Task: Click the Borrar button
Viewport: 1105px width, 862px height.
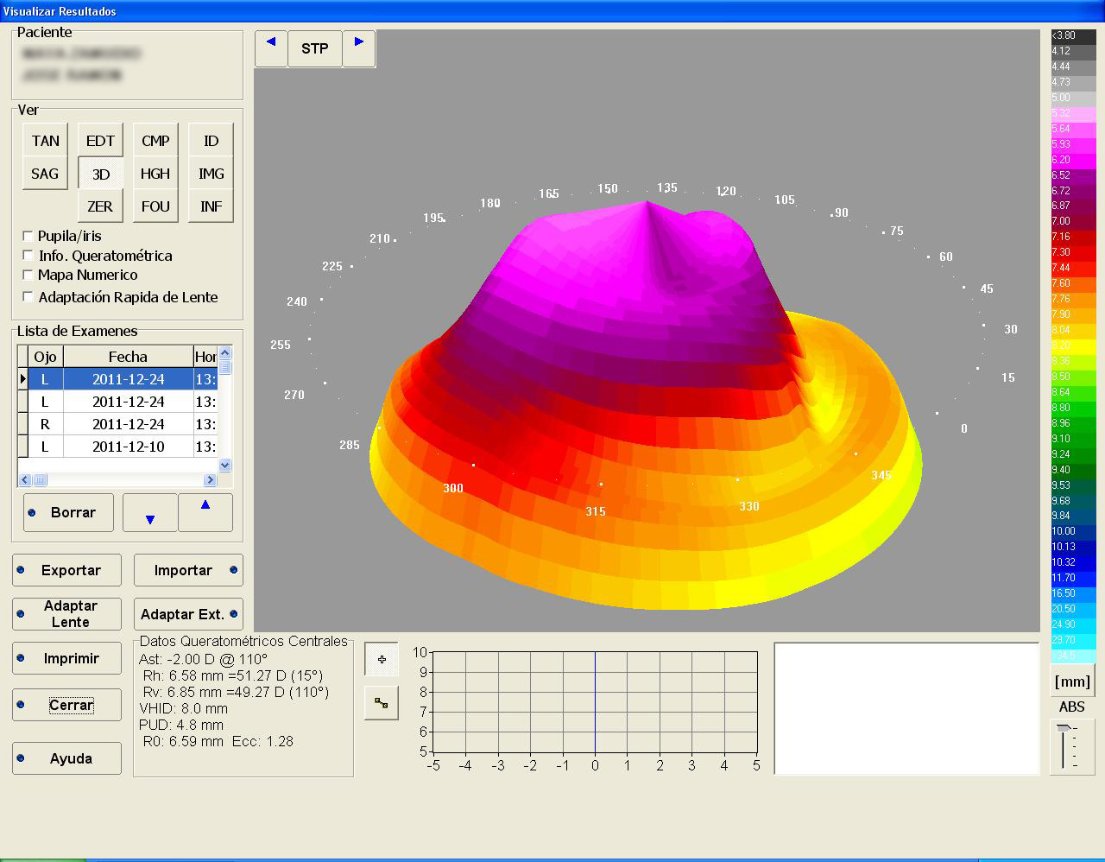Action: point(68,512)
